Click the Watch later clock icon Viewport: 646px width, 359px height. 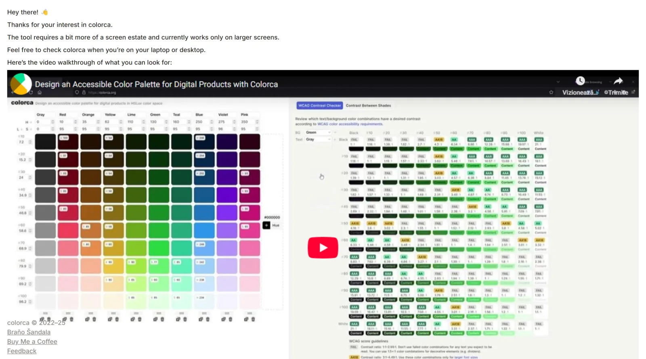pyautogui.click(x=580, y=81)
